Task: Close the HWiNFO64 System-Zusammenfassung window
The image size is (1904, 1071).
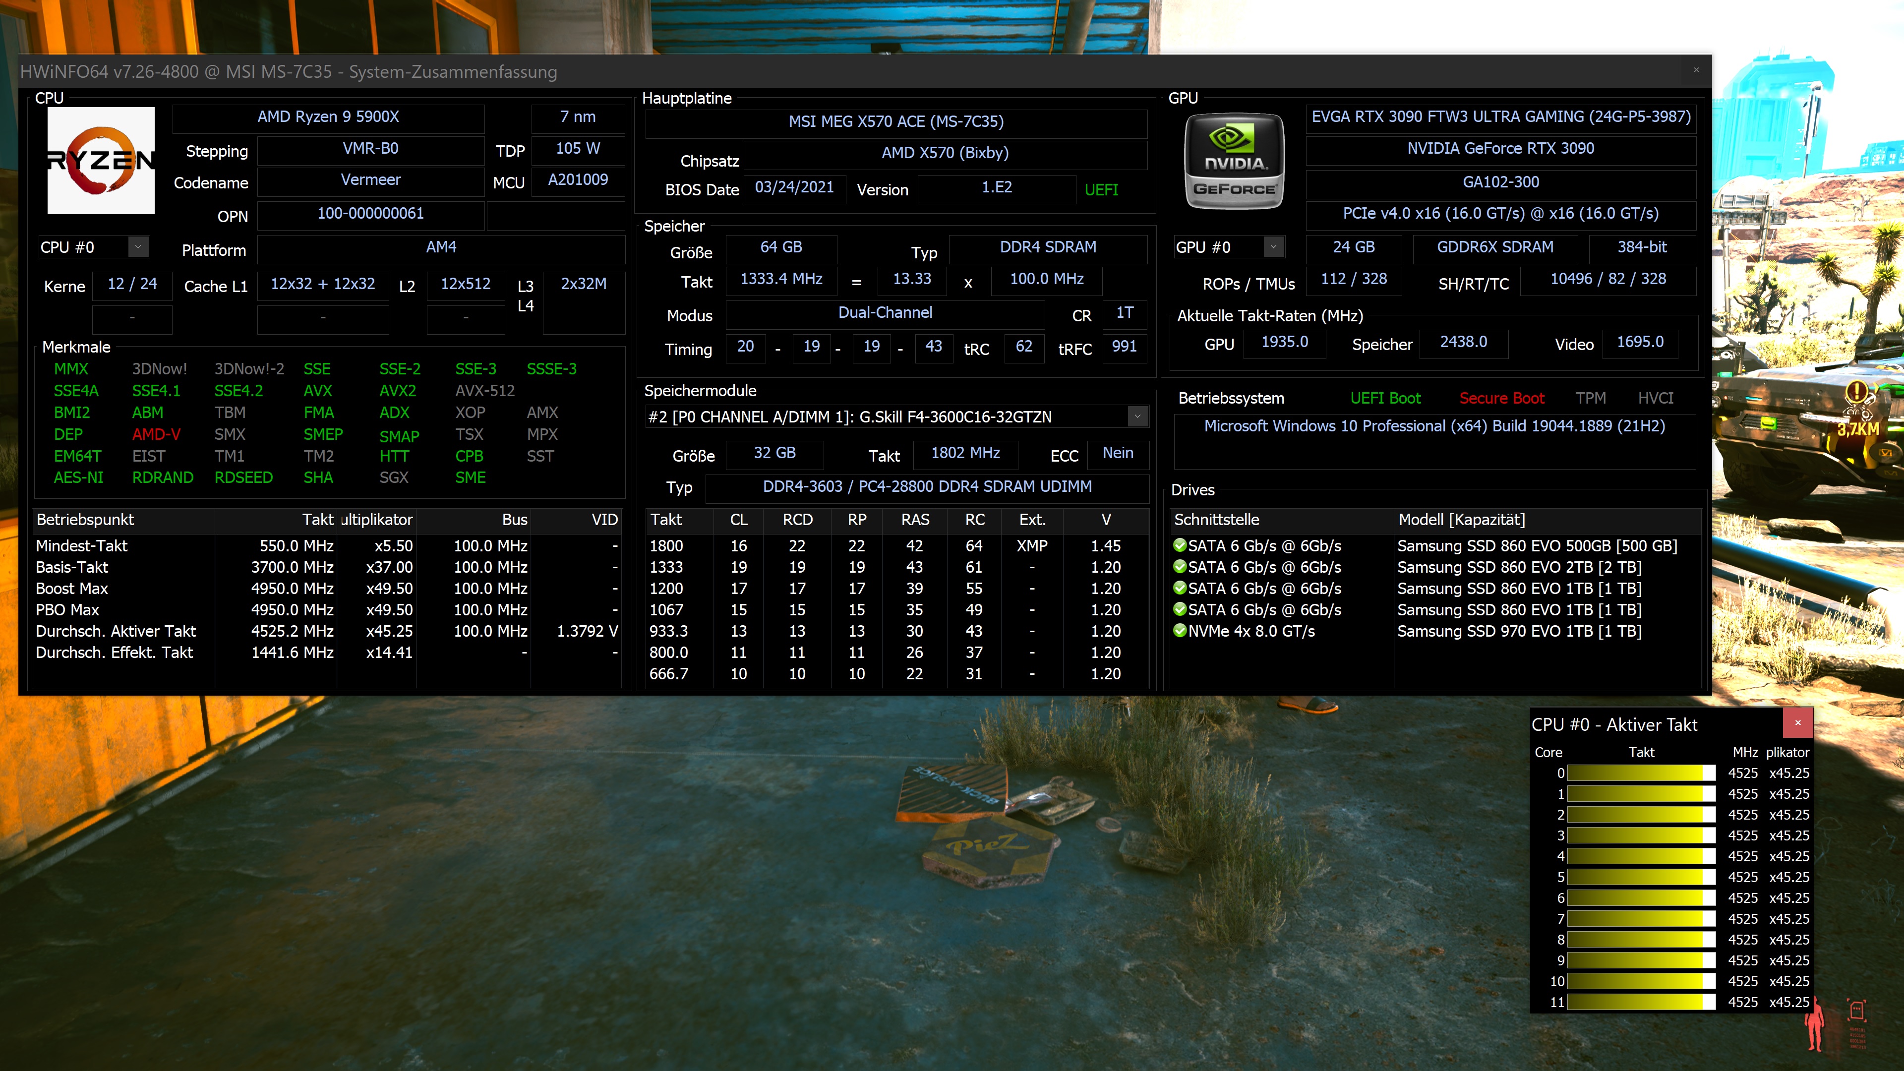Action: point(1696,70)
